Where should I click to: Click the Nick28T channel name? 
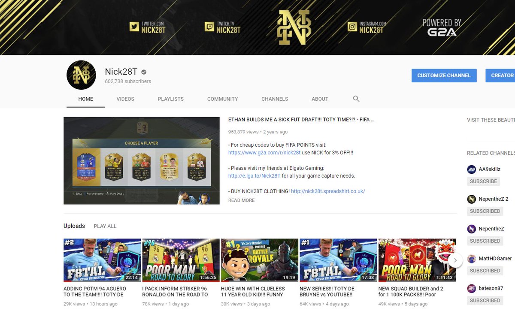121,72
